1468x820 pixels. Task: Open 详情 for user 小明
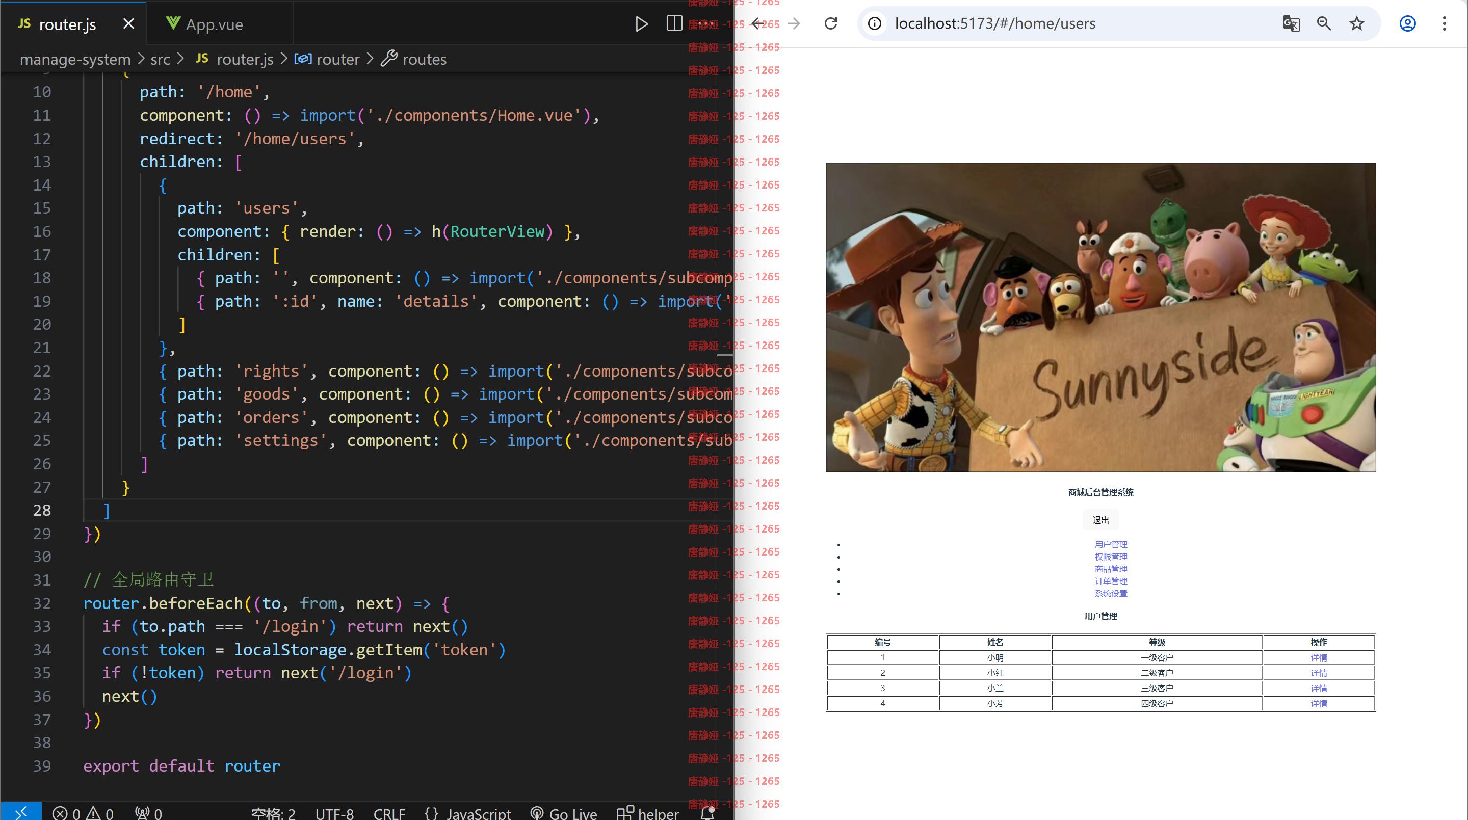[1319, 657]
